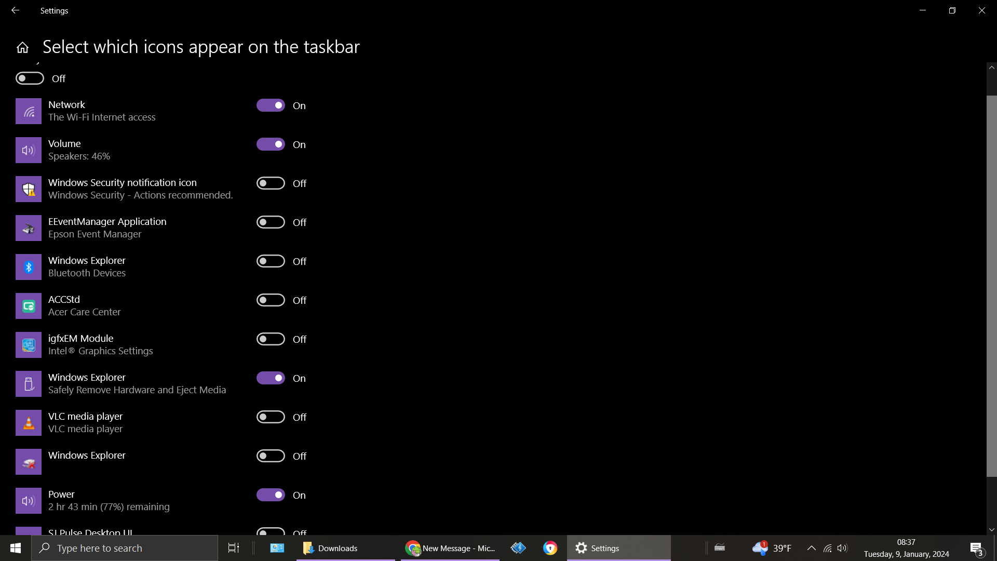
Task: Click the Volume speakers icon
Action: point(28,150)
